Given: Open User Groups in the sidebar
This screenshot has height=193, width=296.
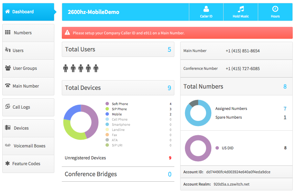Looking at the screenshot, I should click(x=28, y=69).
